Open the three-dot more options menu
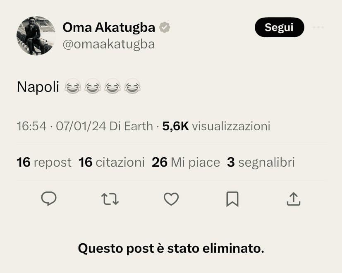 318,28
